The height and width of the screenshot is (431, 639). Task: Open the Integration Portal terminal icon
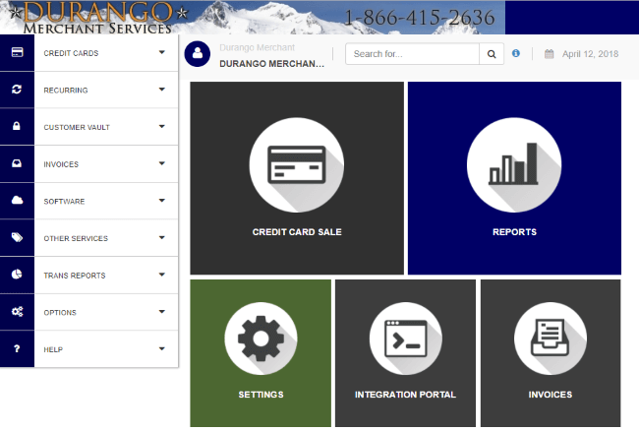[x=405, y=339]
